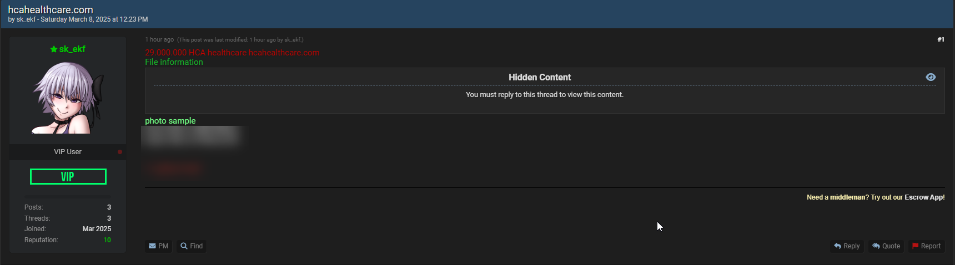This screenshot has width=955, height=265.
Task: Open the green VIP badge
Action: (68, 177)
